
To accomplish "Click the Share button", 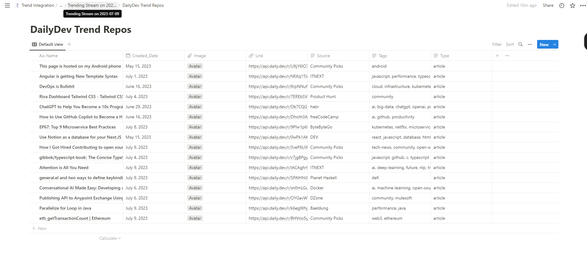I will pos(548,6).
